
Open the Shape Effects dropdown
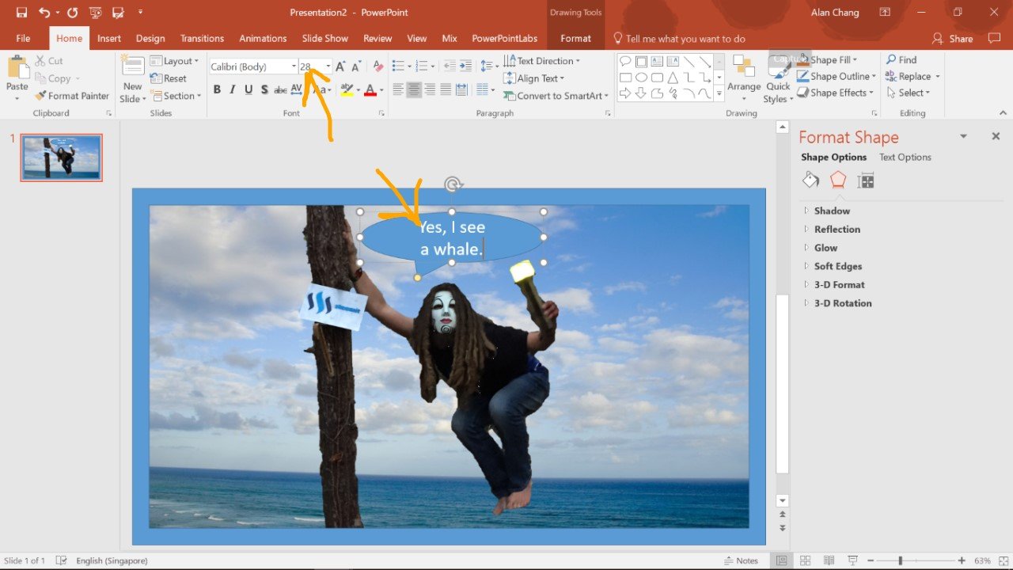click(836, 93)
